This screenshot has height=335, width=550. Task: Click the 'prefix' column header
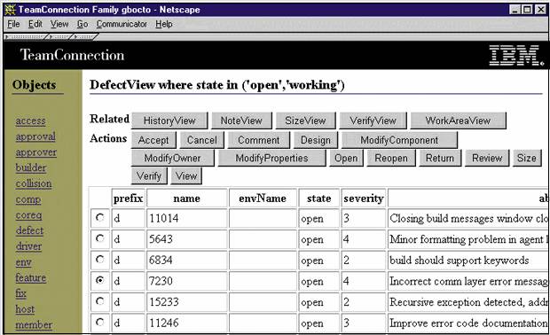(x=128, y=199)
